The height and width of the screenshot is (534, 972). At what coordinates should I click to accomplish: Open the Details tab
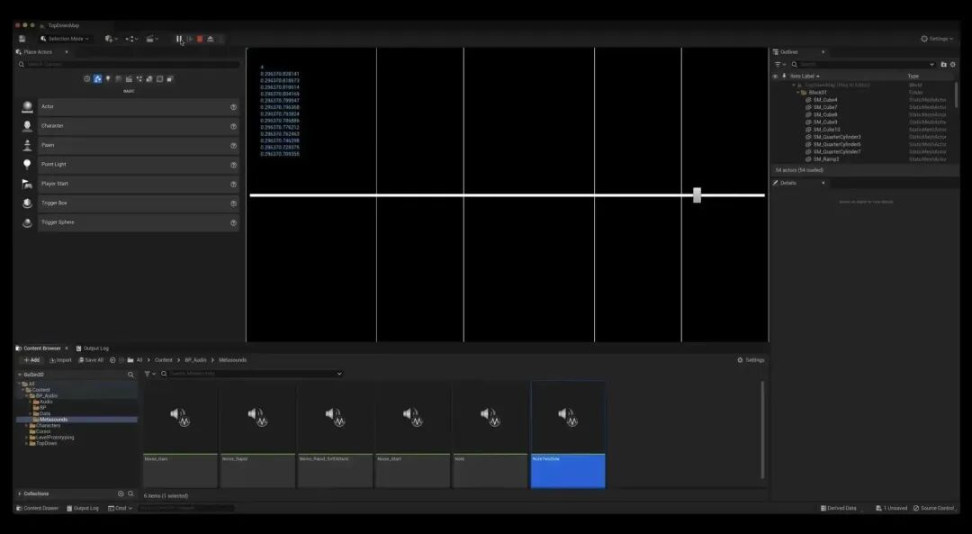(787, 183)
